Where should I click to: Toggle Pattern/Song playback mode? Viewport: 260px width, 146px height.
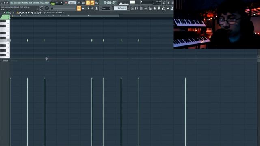53,3
